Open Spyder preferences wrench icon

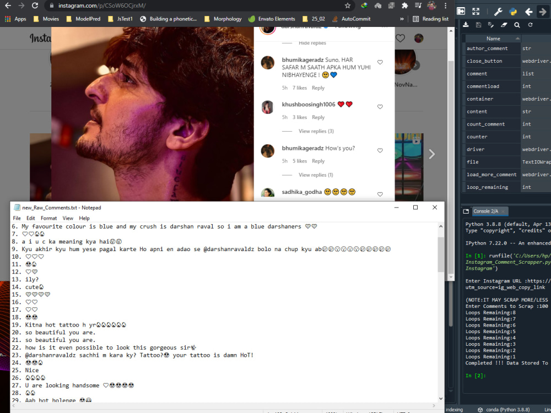click(x=498, y=12)
